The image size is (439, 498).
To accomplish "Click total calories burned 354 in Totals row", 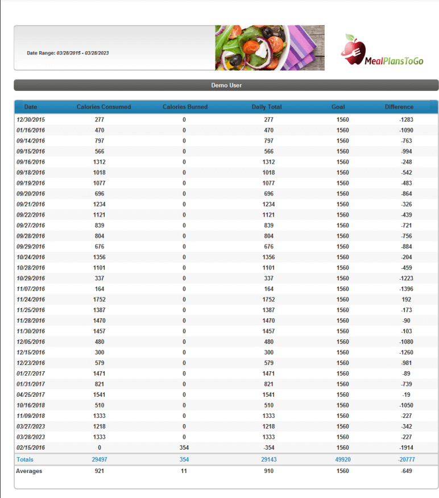I will pyautogui.click(x=184, y=459).
